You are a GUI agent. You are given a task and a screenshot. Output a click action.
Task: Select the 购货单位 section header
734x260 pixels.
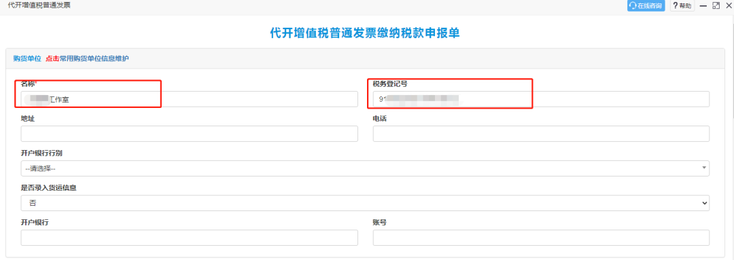tap(27, 58)
